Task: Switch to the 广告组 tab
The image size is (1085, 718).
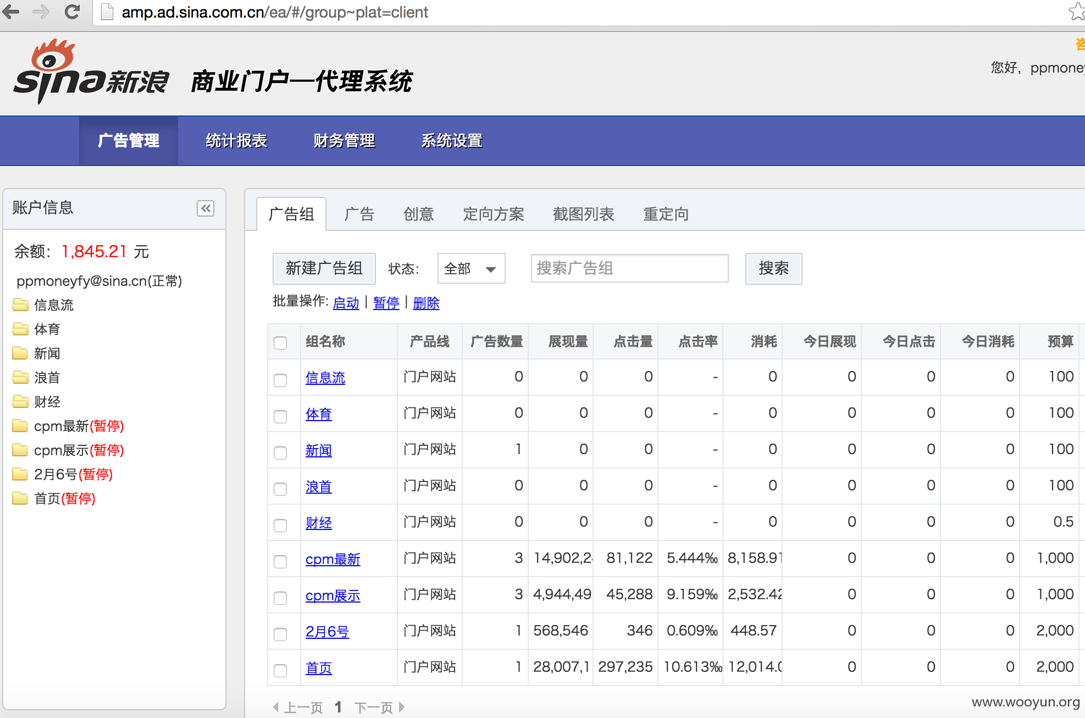Action: [291, 214]
